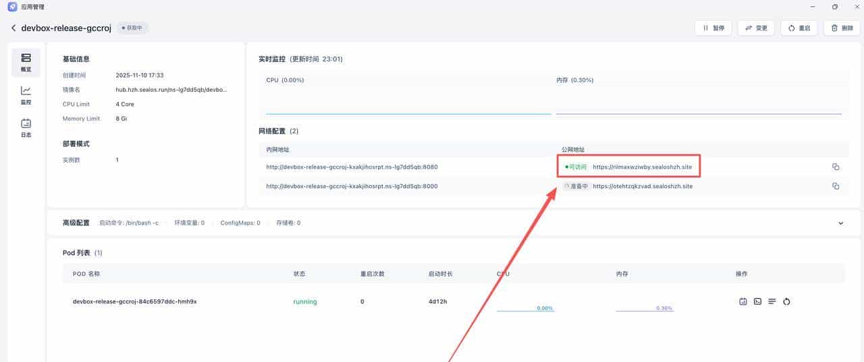Screen dimensions: 864x362
Task: Click the 启动时长 value 4d12h
Action: (437, 301)
